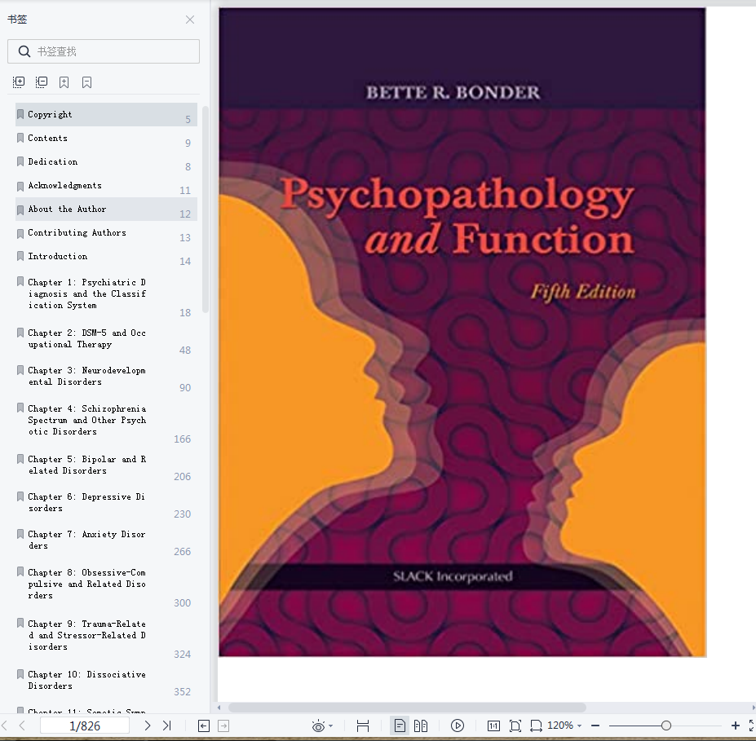Click the add bookmark icon
Image resolution: width=756 pixels, height=741 pixels.
[x=64, y=82]
